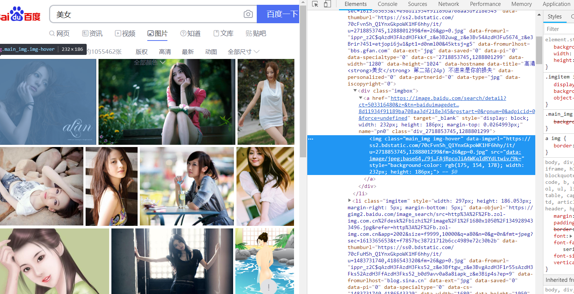Viewport: 574px width, 294px height.
Task: Switch to the Elements DevTools tab
Action: click(x=356, y=4)
